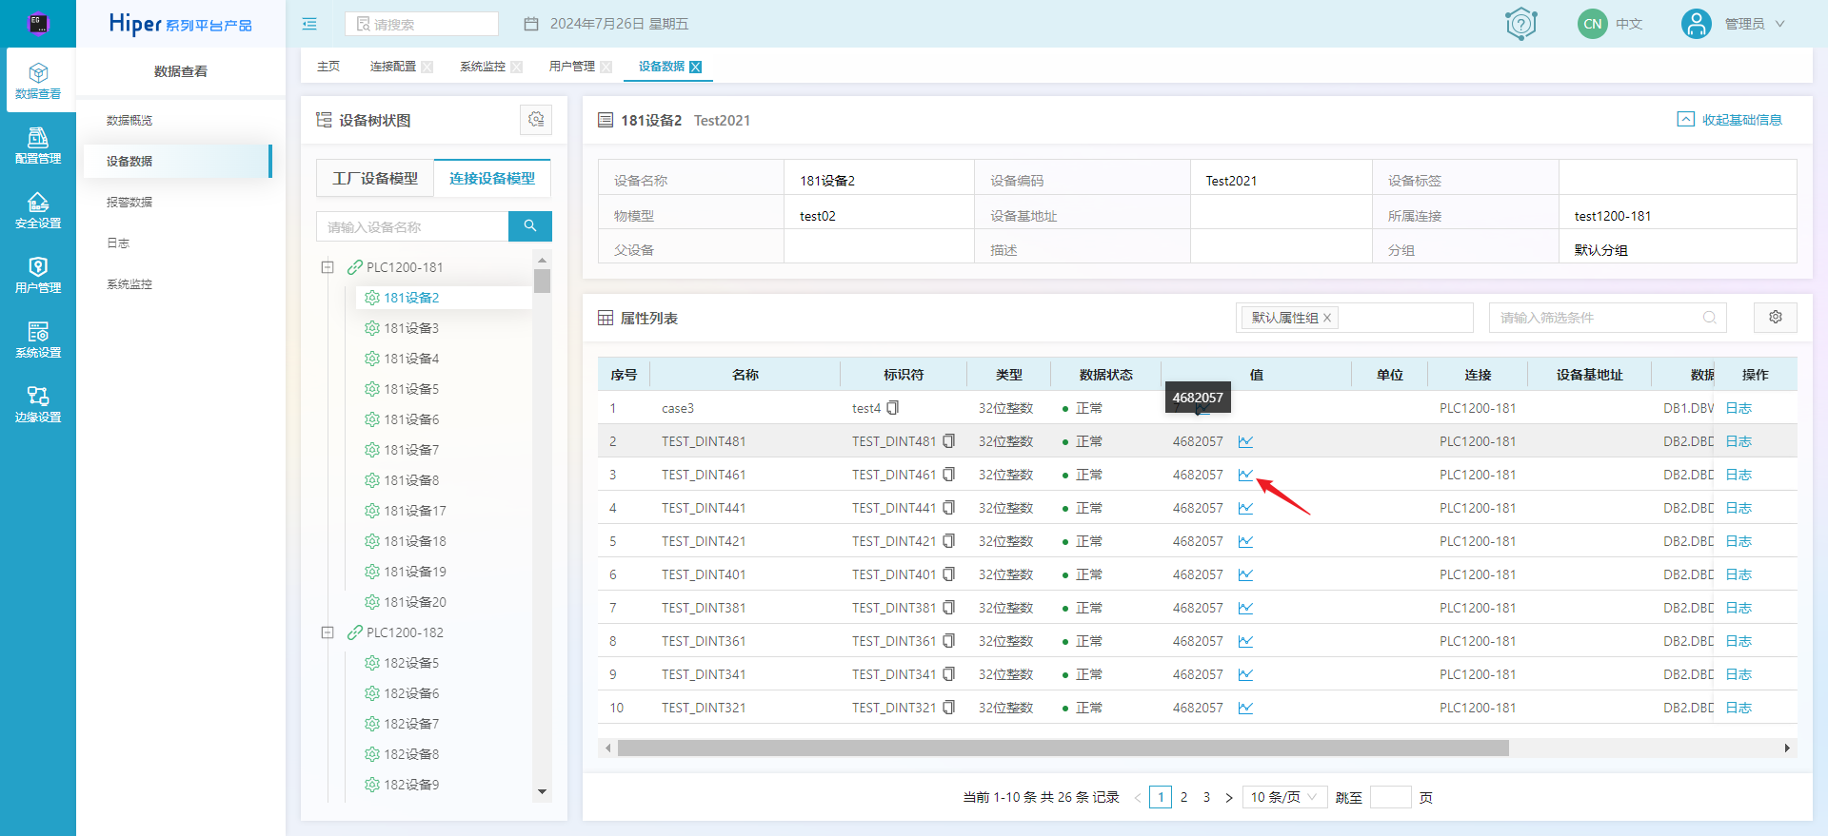Click the help shield icon in header
The image size is (1828, 836).
(1521, 24)
